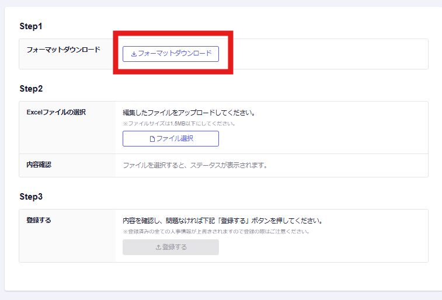
Task: Click the upload icon on the 登録する button
Action: point(158,247)
